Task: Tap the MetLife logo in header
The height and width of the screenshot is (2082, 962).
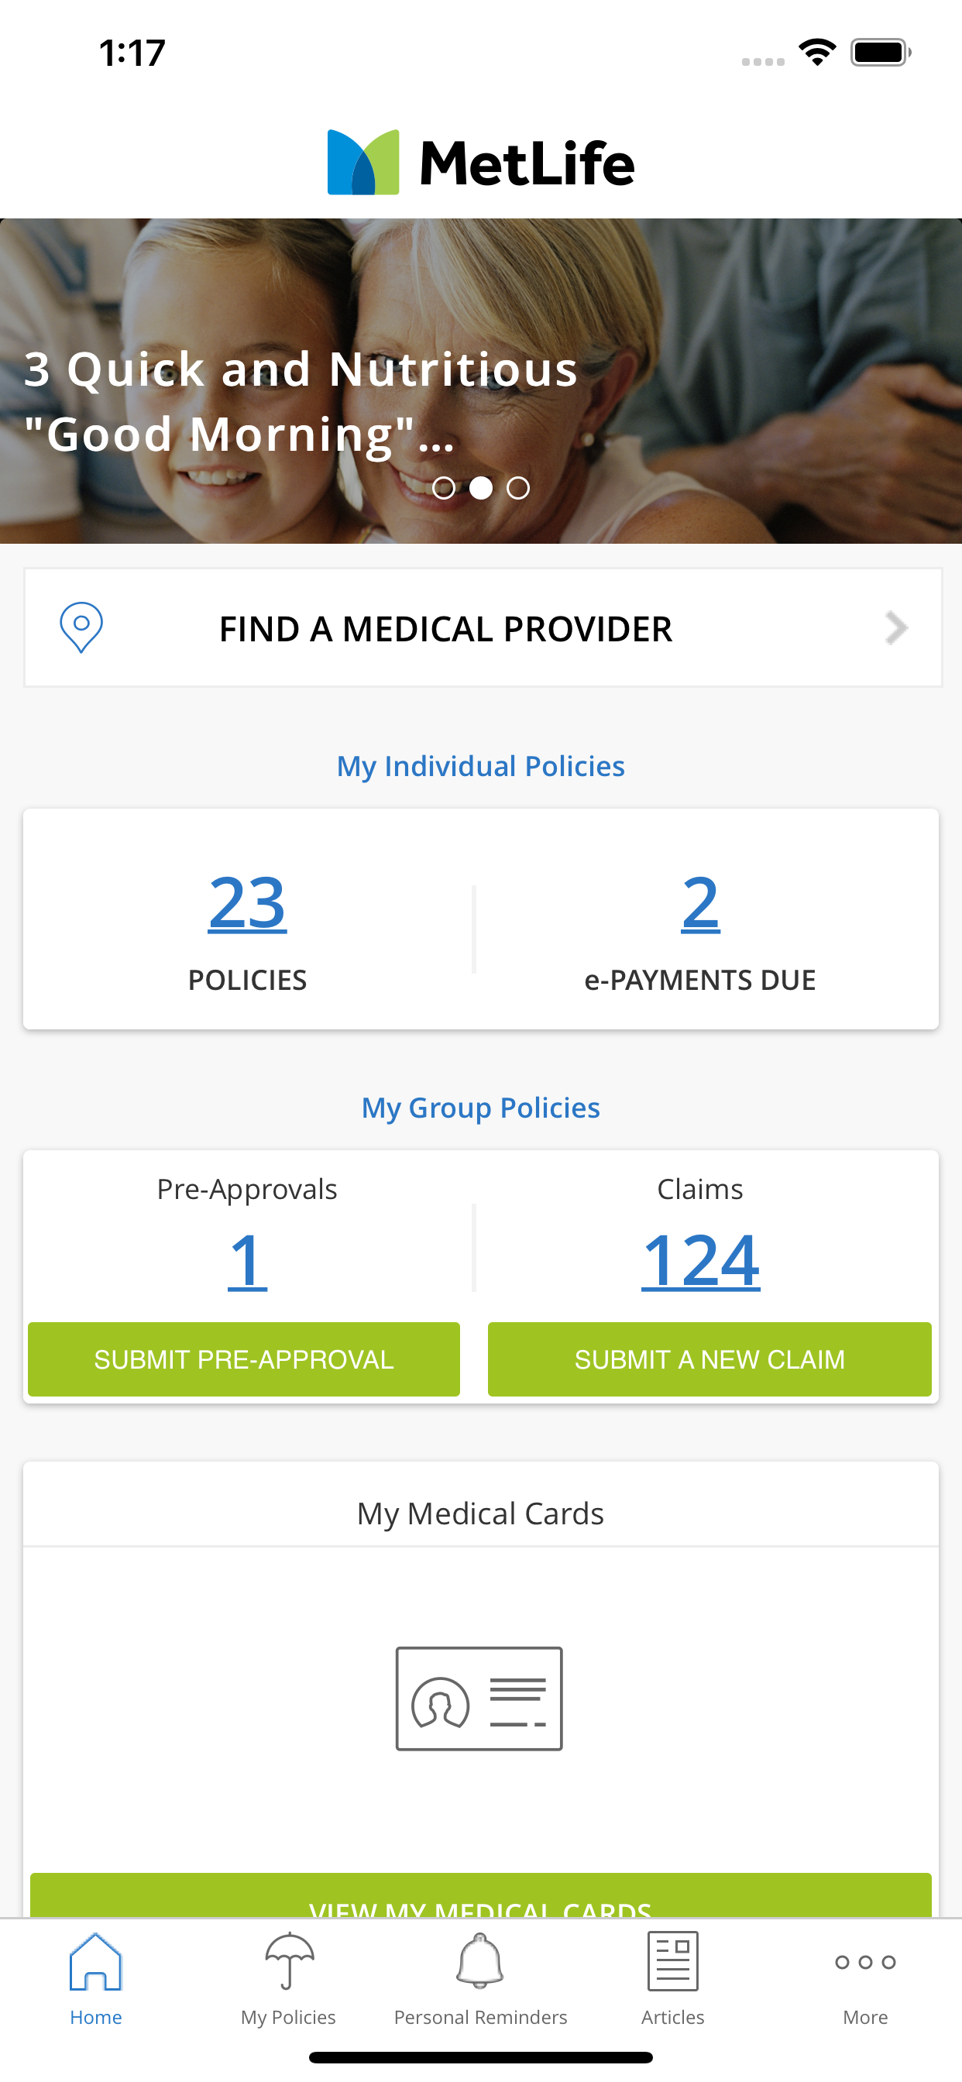Action: tap(480, 163)
